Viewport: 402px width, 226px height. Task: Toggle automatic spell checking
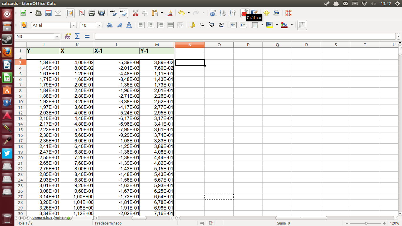[123, 13]
